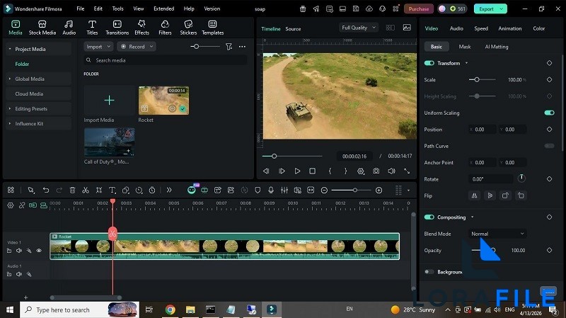Click the Split scissors icon in toolbar

pyautogui.click(x=86, y=190)
